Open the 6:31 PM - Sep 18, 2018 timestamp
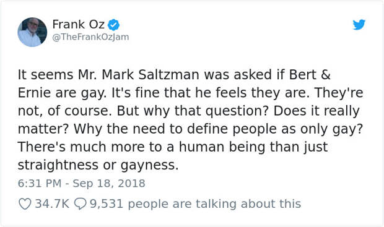Viewport: 384px width, 227px height. (82, 183)
